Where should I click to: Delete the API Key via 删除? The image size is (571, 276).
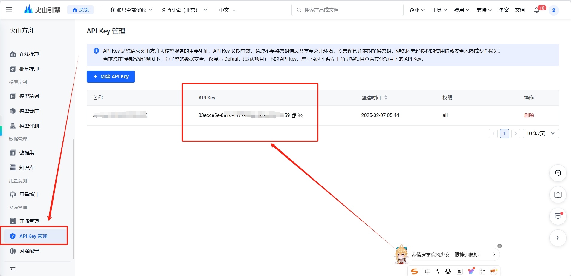[x=529, y=115]
